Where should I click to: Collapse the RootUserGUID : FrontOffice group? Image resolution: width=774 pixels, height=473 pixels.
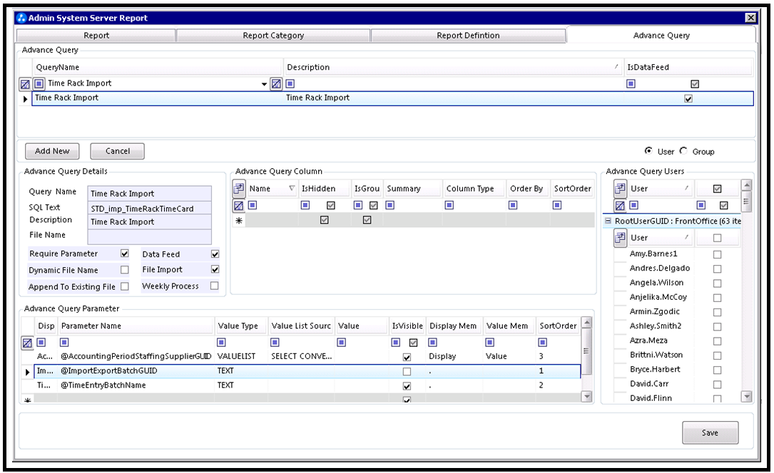(x=608, y=222)
